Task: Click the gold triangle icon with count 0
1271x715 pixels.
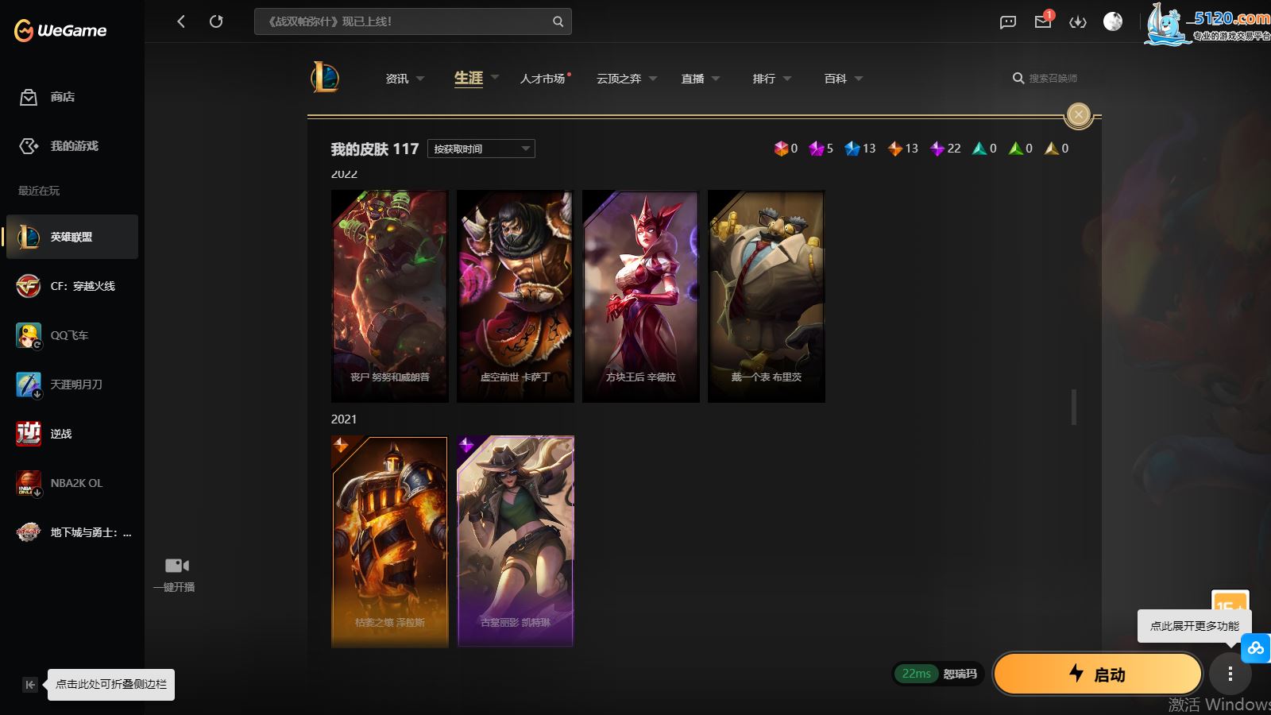Action: point(1052,149)
